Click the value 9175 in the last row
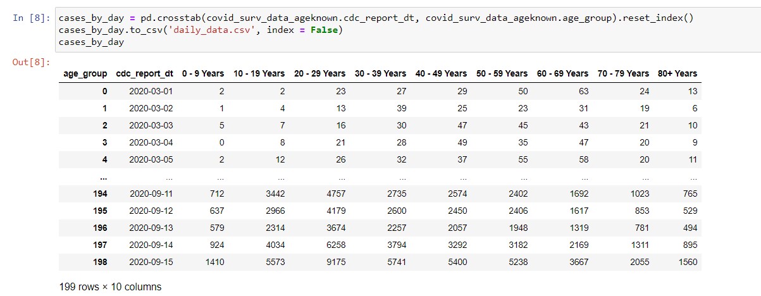761x296 pixels. 335,261
